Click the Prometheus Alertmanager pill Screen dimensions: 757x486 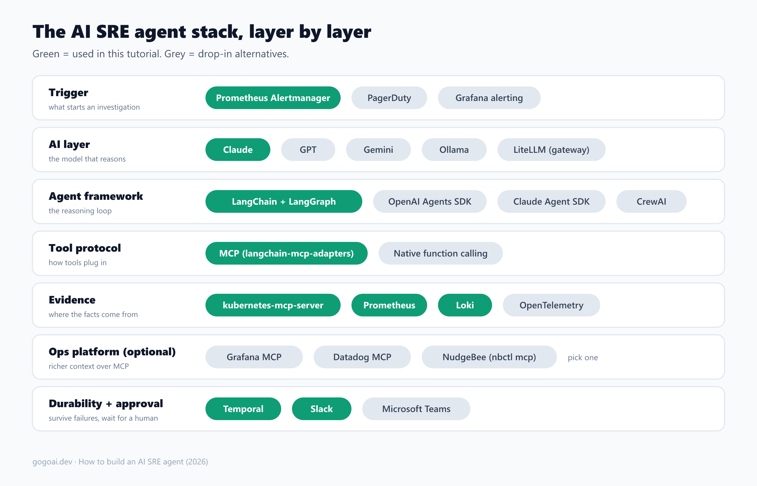click(x=273, y=98)
